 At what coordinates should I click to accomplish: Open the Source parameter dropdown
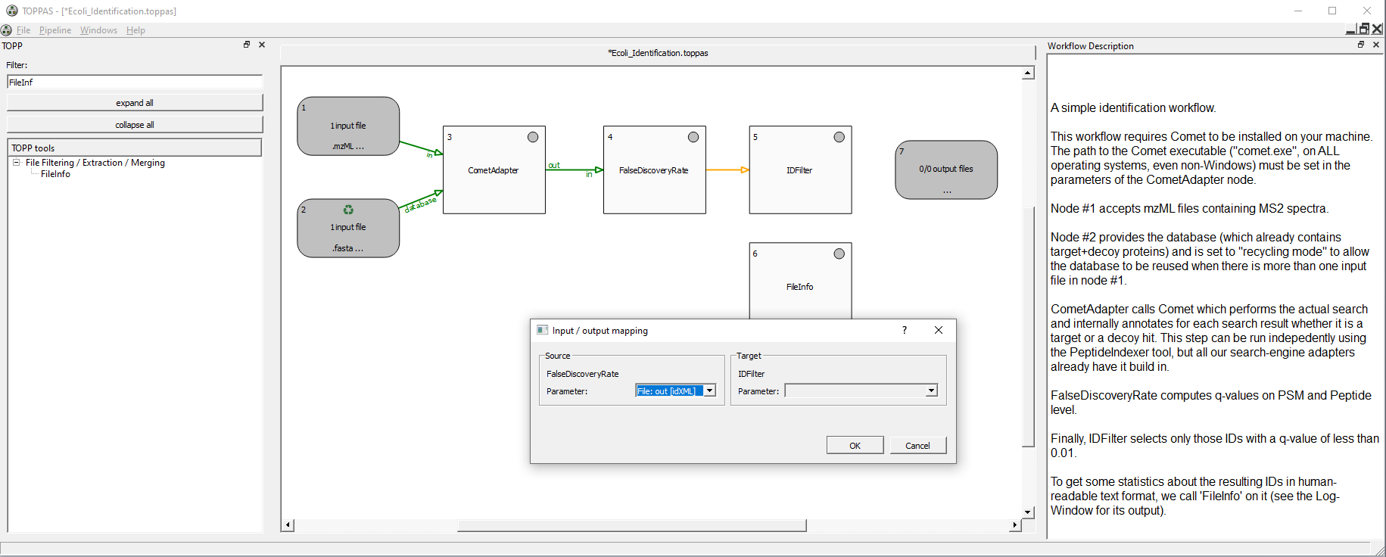(710, 391)
